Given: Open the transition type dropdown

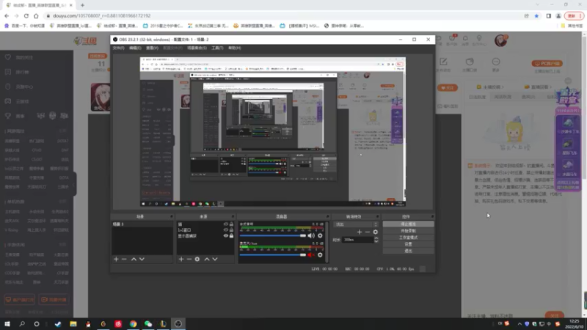Looking at the screenshot, I should click(x=356, y=224).
